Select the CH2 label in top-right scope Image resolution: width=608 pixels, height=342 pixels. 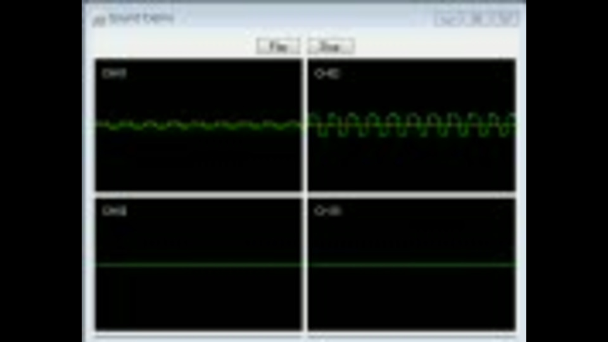coord(327,73)
